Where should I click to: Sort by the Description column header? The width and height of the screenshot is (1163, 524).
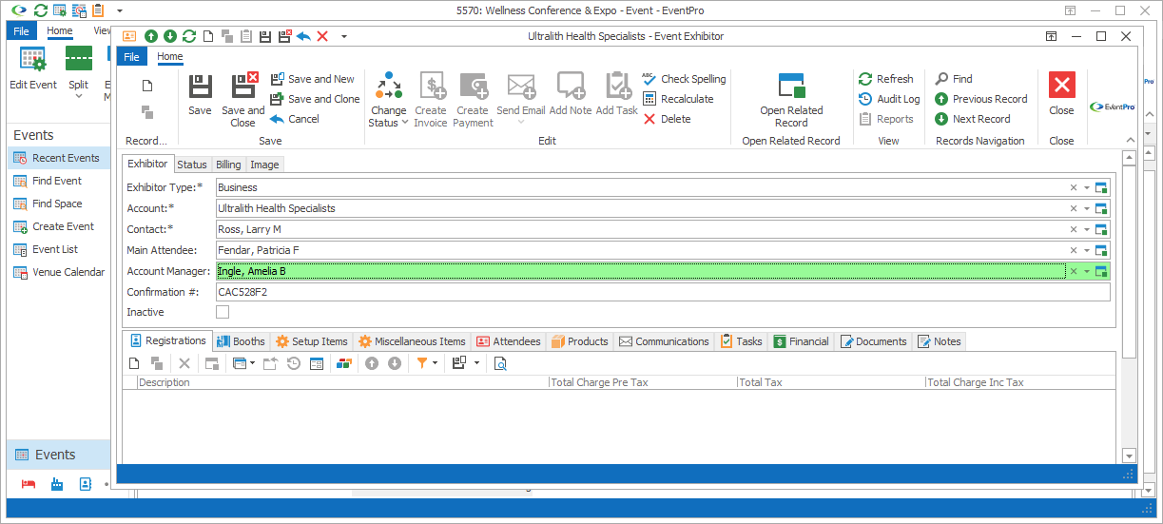click(343, 382)
